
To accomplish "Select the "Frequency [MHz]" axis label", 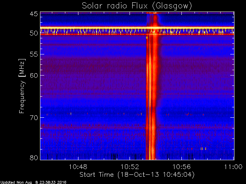I will [22, 86].
